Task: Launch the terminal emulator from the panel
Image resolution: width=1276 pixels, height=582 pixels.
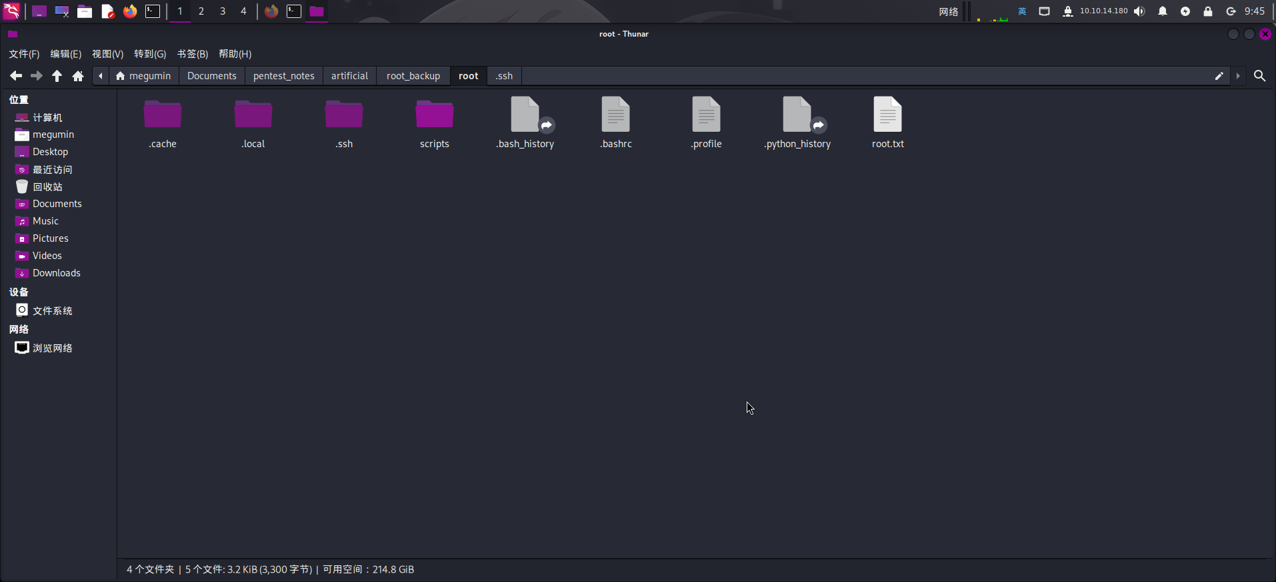Action: pos(153,11)
